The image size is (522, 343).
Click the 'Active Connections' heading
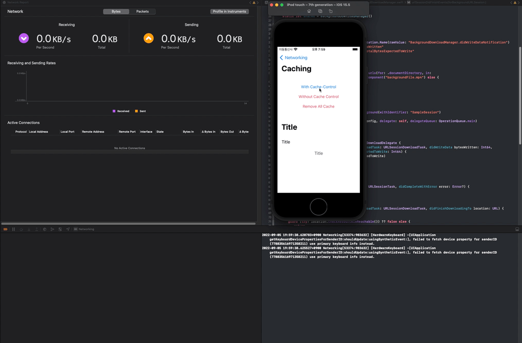click(x=23, y=122)
